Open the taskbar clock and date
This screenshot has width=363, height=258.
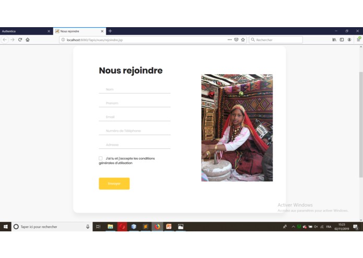point(342,227)
